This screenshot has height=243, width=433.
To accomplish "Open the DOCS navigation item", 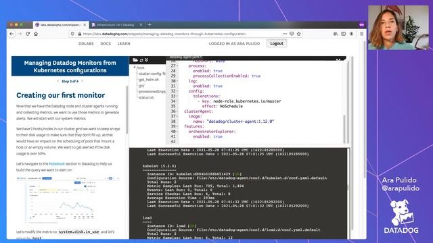I will (x=106, y=43).
